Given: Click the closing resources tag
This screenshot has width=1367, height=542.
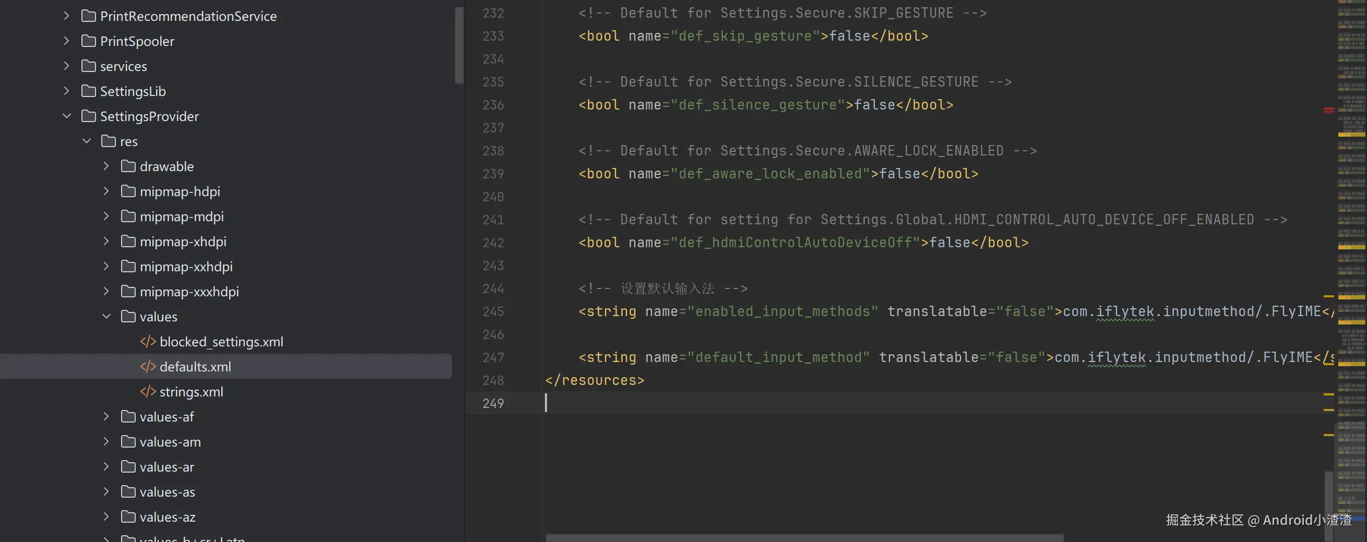Looking at the screenshot, I should pos(595,380).
